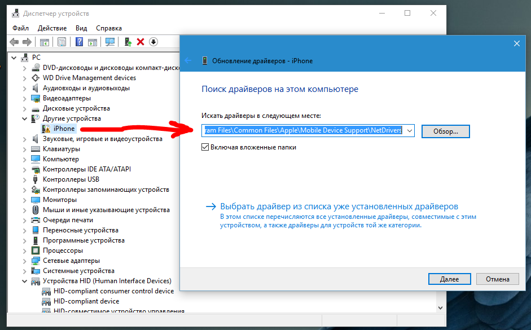The width and height of the screenshot is (531, 330).
Task: Select Контроллеры запоминающих устройств row
Action: point(106,190)
